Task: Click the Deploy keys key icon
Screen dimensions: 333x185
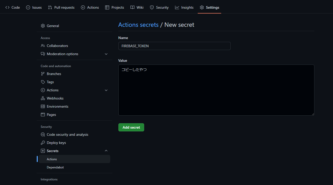Action: coord(43,143)
